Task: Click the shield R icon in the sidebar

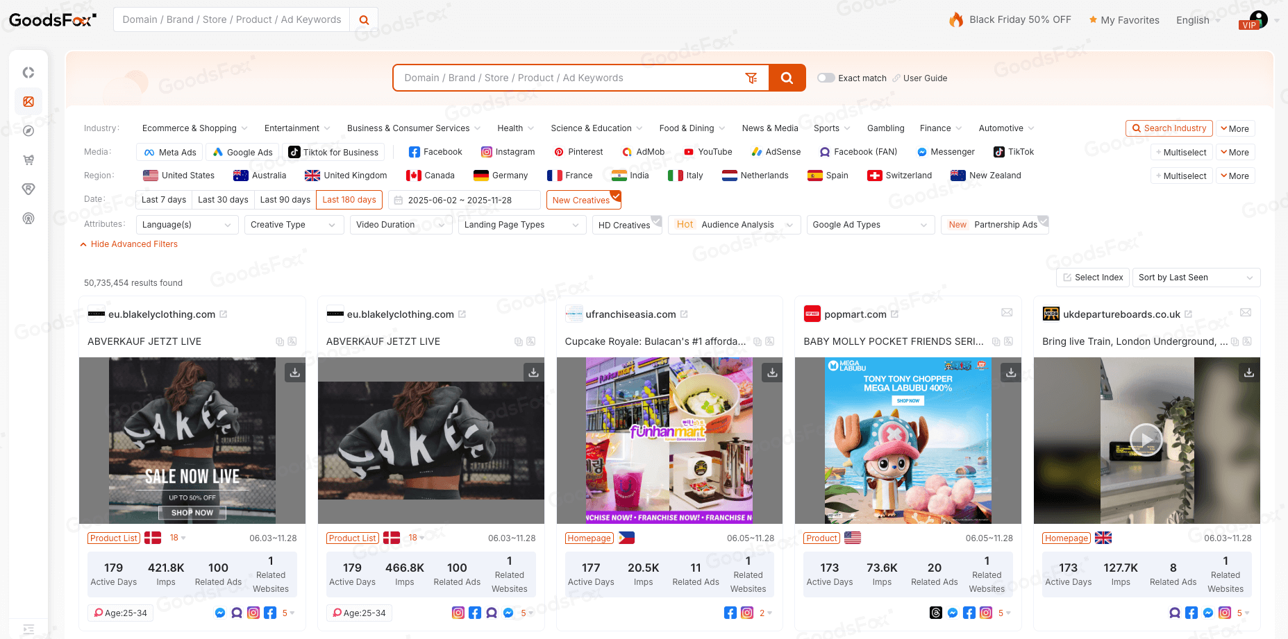Action: click(28, 189)
